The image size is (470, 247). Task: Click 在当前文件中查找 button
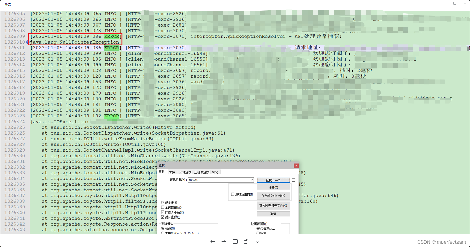(273, 196)
